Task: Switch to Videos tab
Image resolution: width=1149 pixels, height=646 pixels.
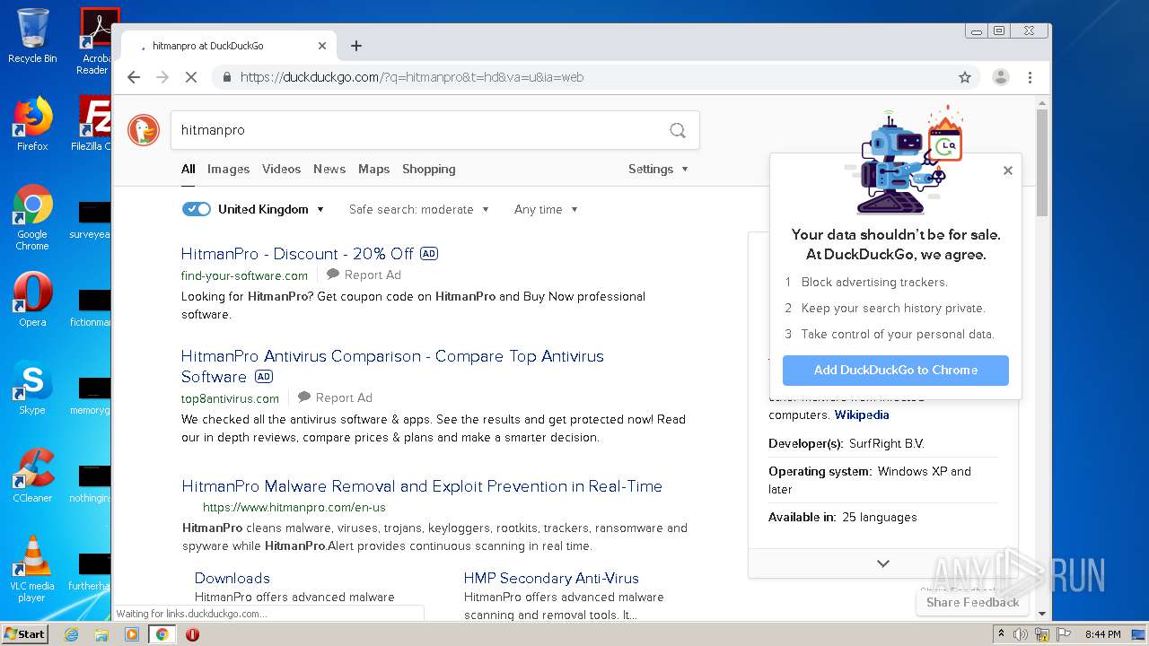Action: [x=281, y=169]
